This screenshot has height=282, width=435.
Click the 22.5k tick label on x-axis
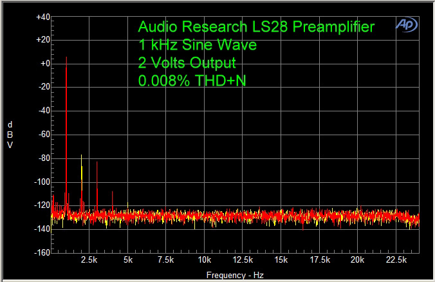(396, 260)
